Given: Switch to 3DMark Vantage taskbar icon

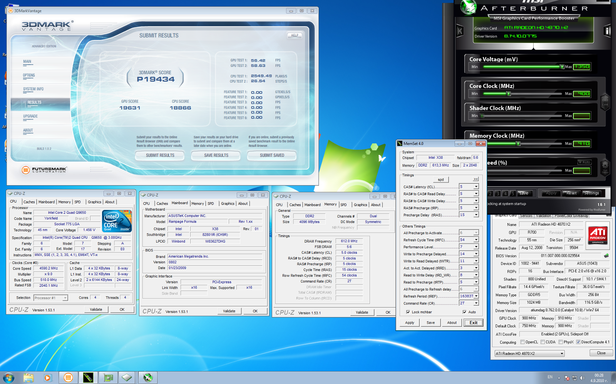Looking at the screenshot, I should (x=68, y=378).
